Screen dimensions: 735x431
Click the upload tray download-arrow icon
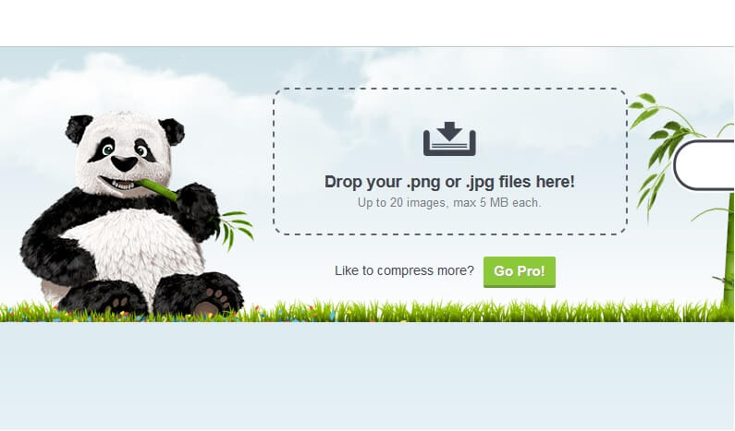coord(449,138)
